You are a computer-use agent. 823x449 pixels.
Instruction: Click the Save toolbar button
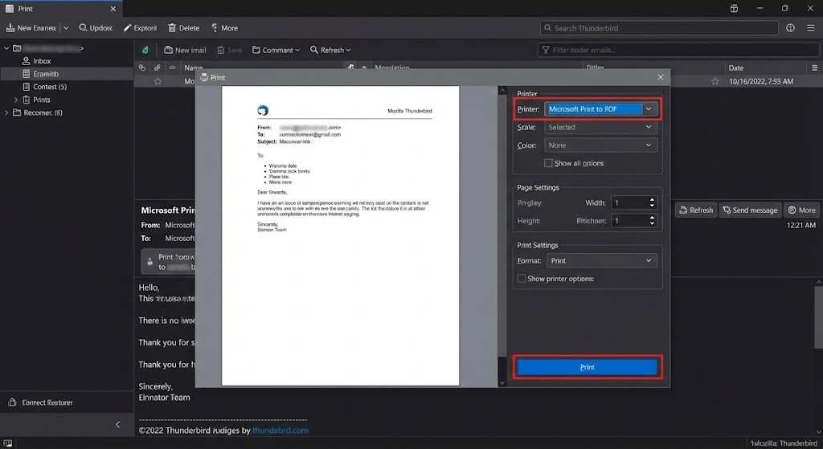(x=229, y=50)
